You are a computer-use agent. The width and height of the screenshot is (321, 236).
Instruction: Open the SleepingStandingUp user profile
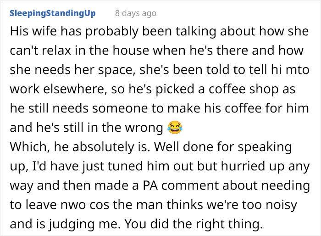point(53,13)
